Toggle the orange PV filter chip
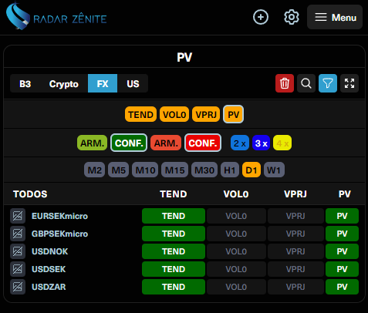The width and height of the screenshot is (368, 313). click(x=233, y=114)
